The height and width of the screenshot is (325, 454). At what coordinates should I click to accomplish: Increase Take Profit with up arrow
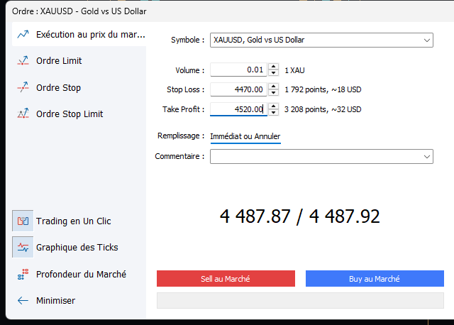[x=273, y=106]
